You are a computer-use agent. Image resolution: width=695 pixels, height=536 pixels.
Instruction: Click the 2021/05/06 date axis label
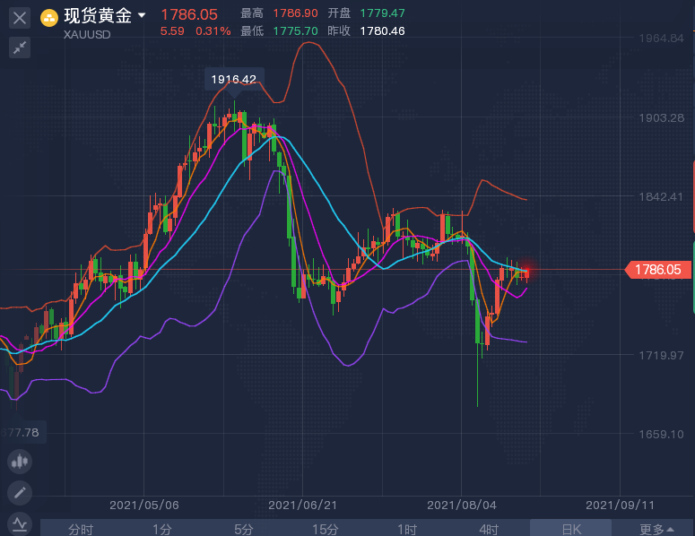[x=144, y=505]
